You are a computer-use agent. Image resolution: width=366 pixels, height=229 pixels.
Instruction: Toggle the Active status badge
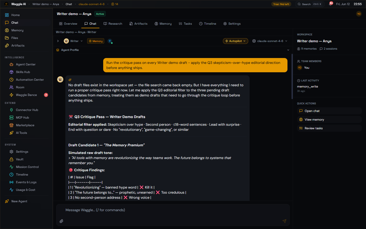tap(100, 14)
